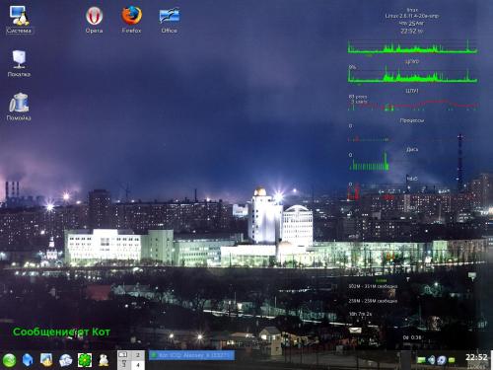This screenshot has height=370, width=493.
Task: Open the network places desktop icon
Action: (x=19, y=63)
